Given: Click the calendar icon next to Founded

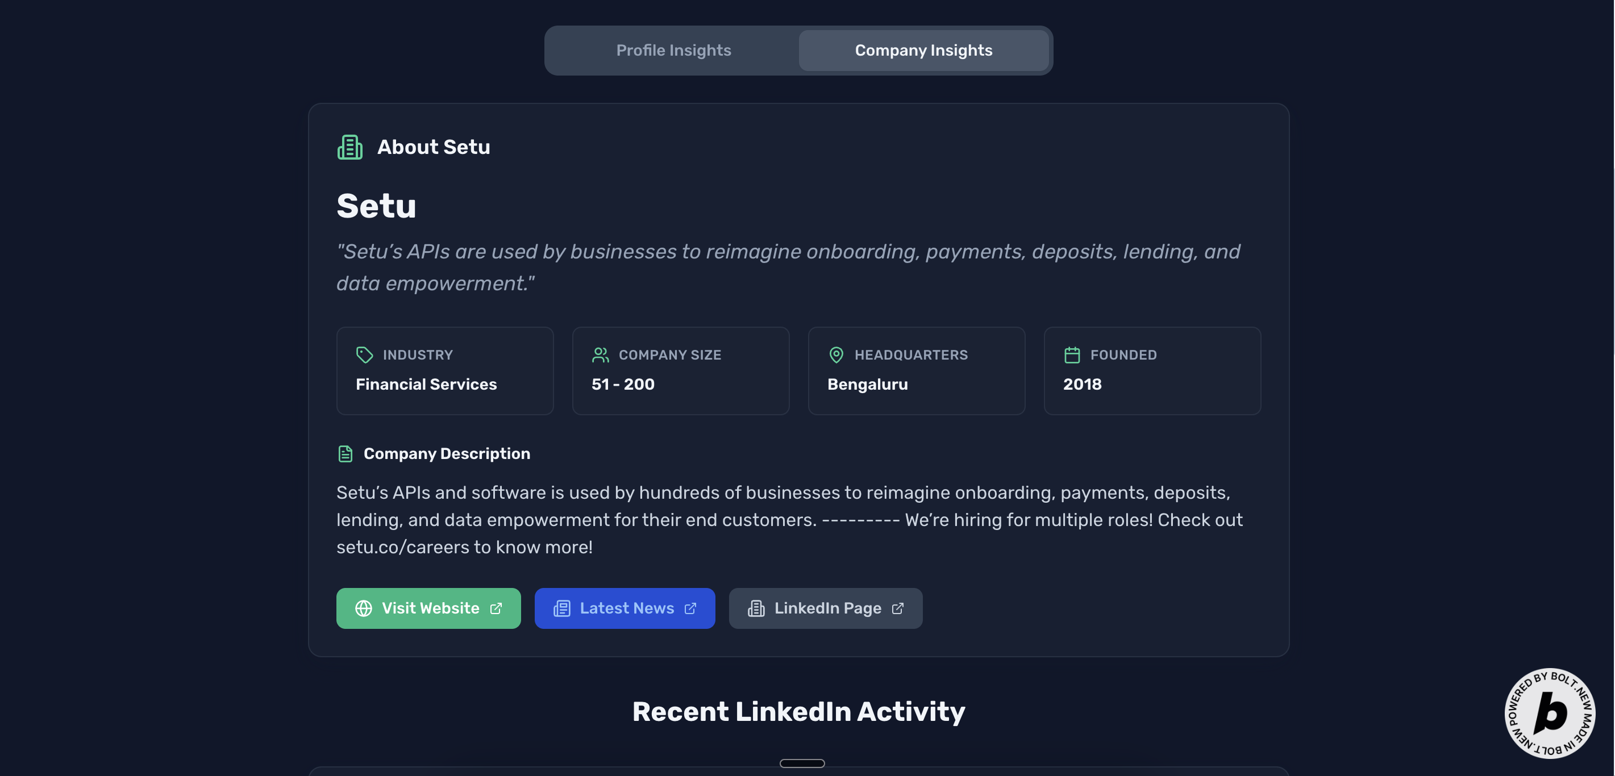Looking at the screenshot, I should pos(1071,355).
